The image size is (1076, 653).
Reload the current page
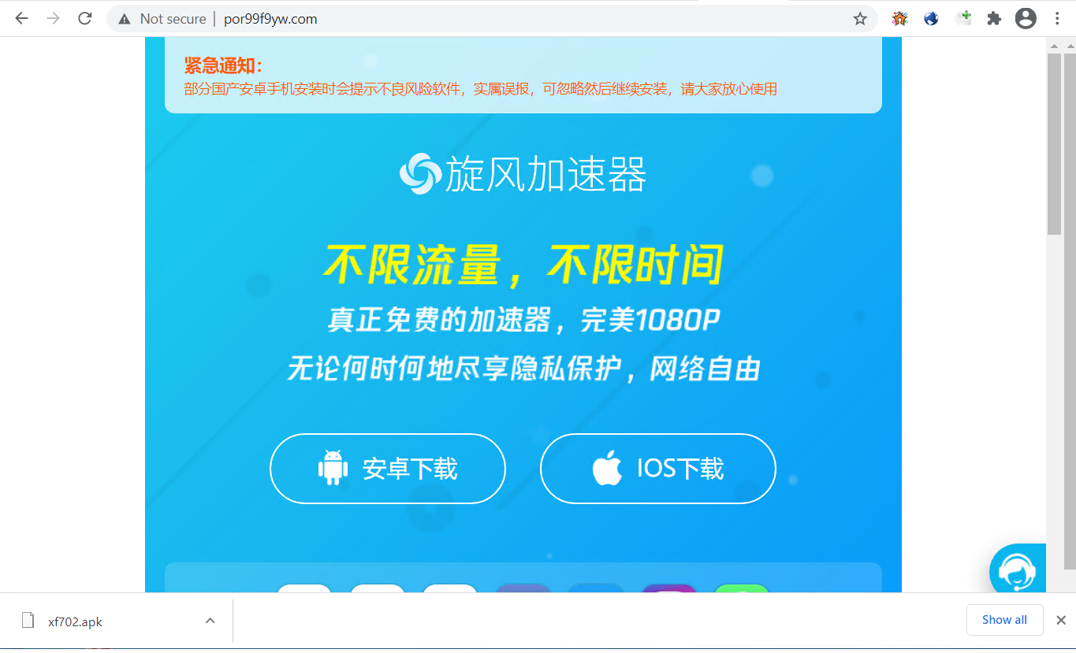[x=85, y=19]
